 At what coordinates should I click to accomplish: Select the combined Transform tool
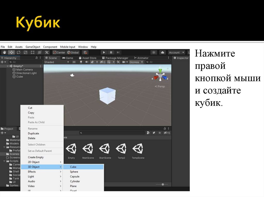39,52
